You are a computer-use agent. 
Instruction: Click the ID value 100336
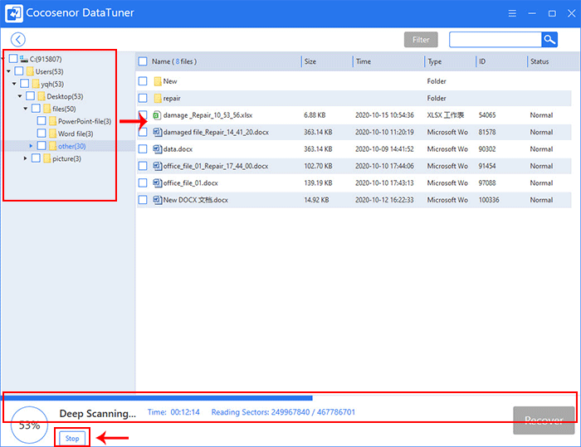pyautogui.click(x=489, y=200)
